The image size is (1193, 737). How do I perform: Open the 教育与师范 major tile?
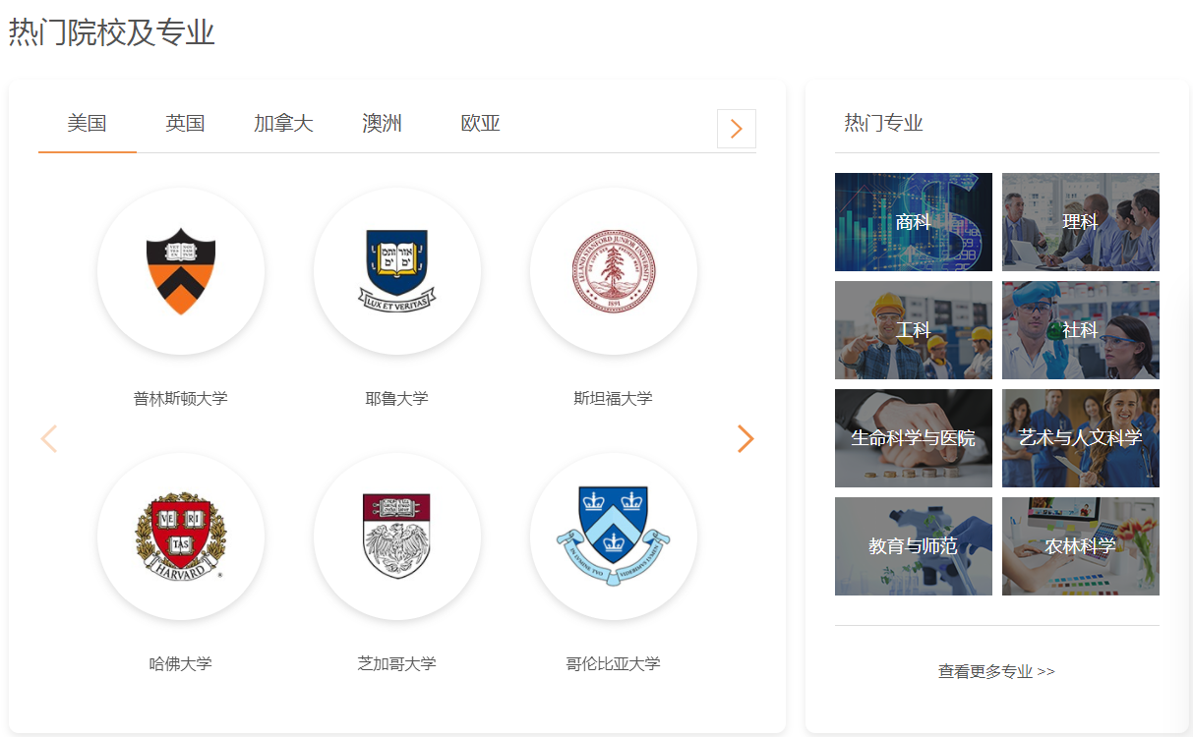[x=914, y=546]
